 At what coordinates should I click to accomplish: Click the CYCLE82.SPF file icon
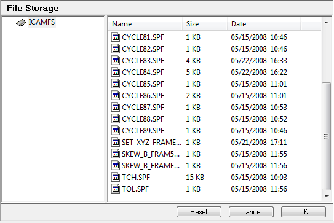[116, 49]
